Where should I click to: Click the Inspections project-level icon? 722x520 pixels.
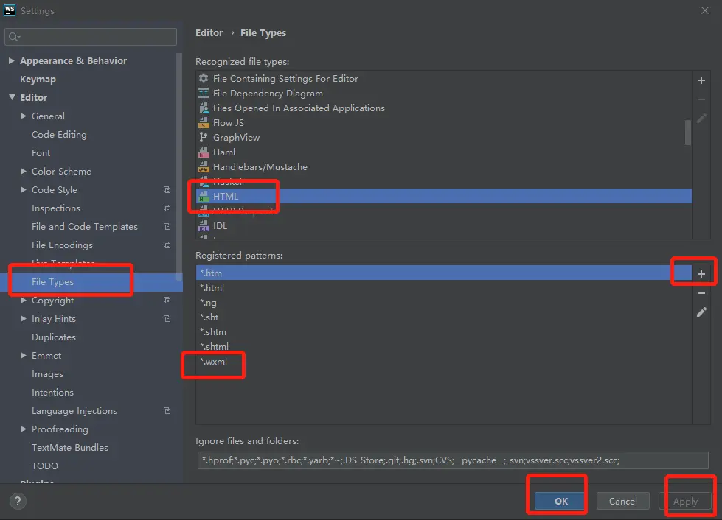tap(167, 208)
